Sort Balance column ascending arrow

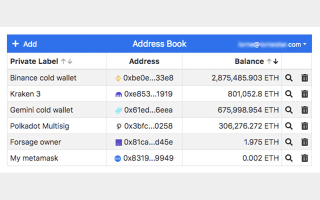268,61
